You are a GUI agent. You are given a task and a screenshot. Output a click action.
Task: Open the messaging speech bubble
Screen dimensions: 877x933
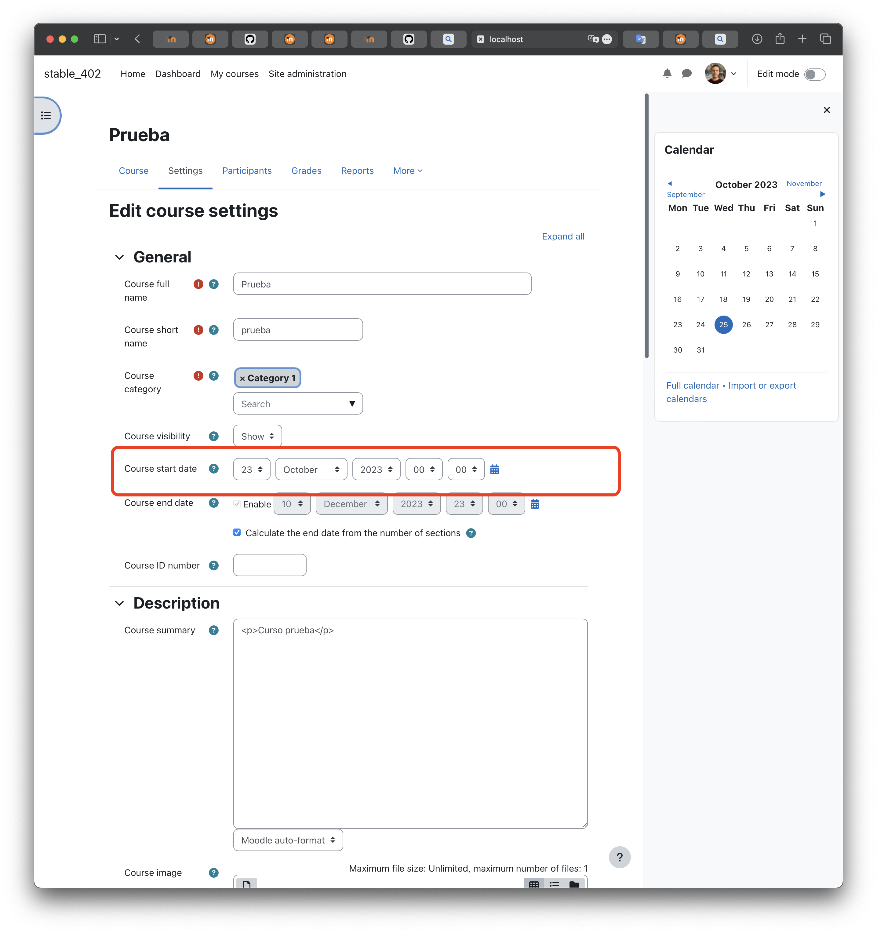pyautogui.click(x=686, y=74)
